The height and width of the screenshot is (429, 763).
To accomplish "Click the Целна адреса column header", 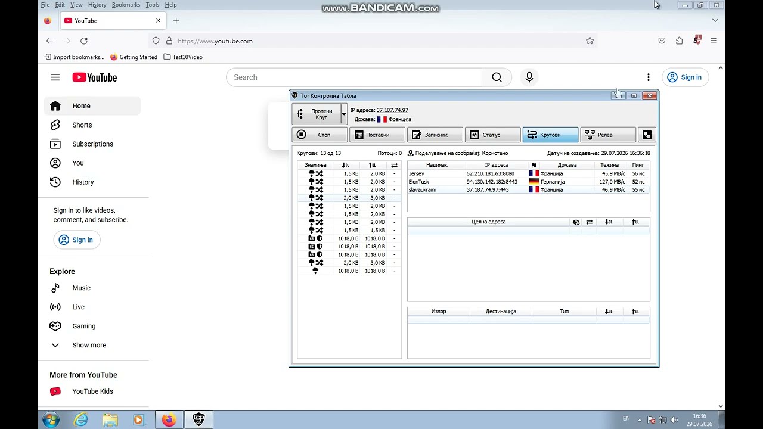I will (488, 222).
